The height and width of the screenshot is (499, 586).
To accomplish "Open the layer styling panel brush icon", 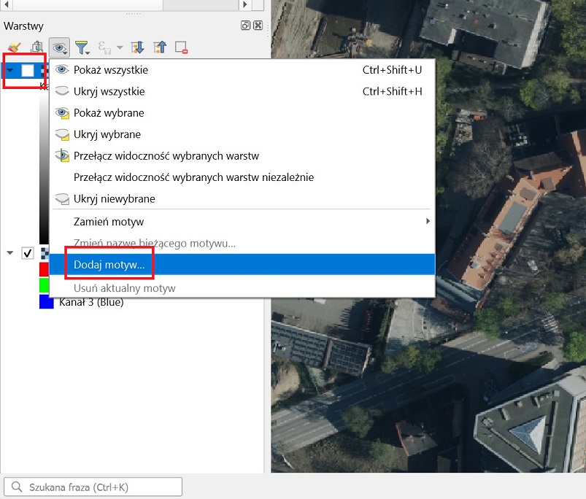I will coord(15,47).
